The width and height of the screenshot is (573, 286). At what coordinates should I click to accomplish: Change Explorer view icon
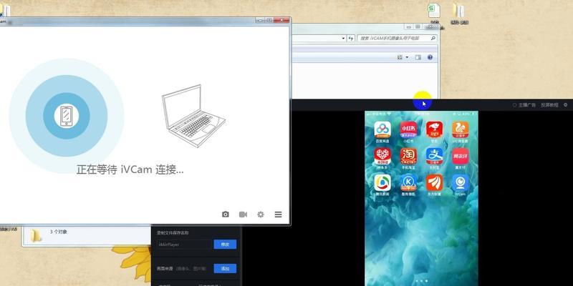[400, 57]
